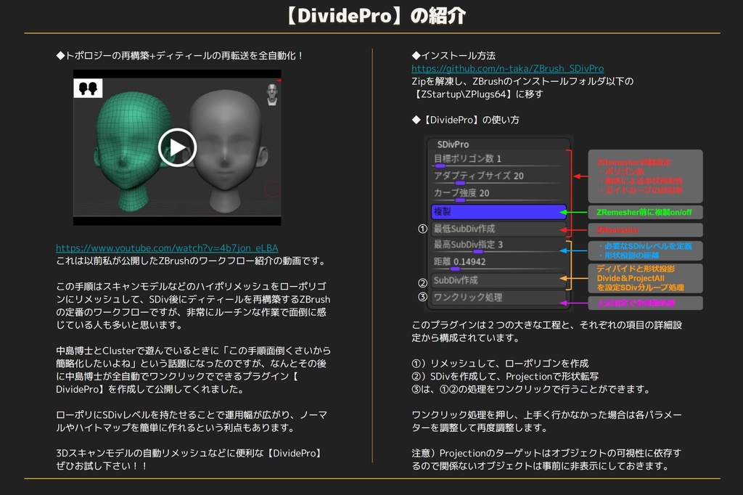Adjust the アダプティブサイズ slider
This screenshot has width=743, height=495.
click(x=499, y=177)
